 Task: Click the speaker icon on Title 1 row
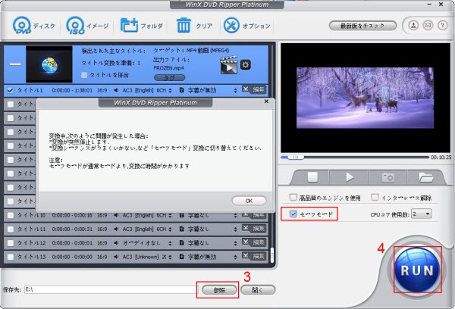tap(116, 90)
